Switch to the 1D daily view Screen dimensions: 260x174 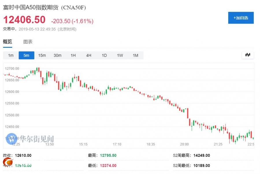pos(104,55)
